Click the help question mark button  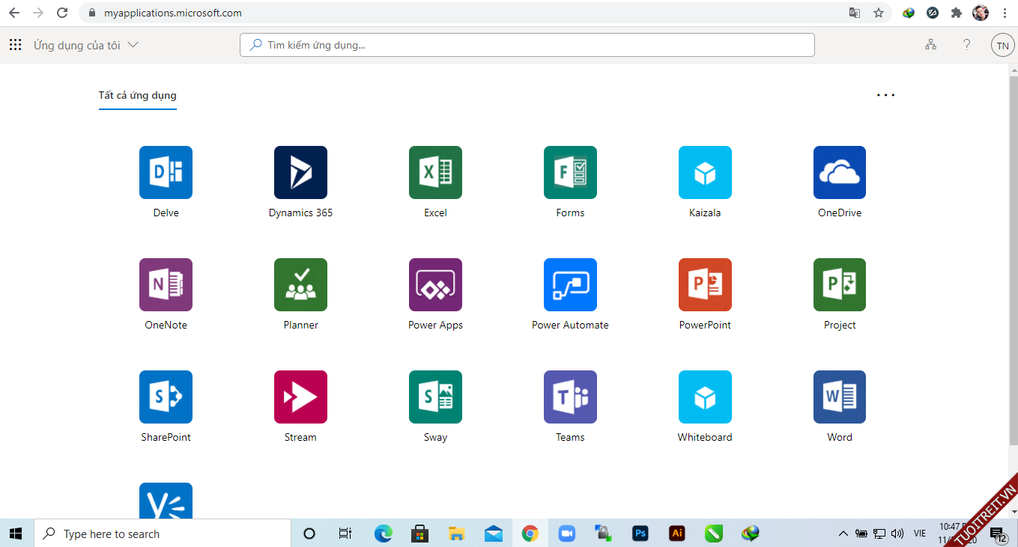point(966,45)
